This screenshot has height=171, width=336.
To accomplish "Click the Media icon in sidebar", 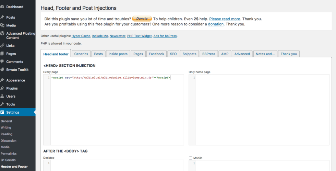I will point(2,25).
